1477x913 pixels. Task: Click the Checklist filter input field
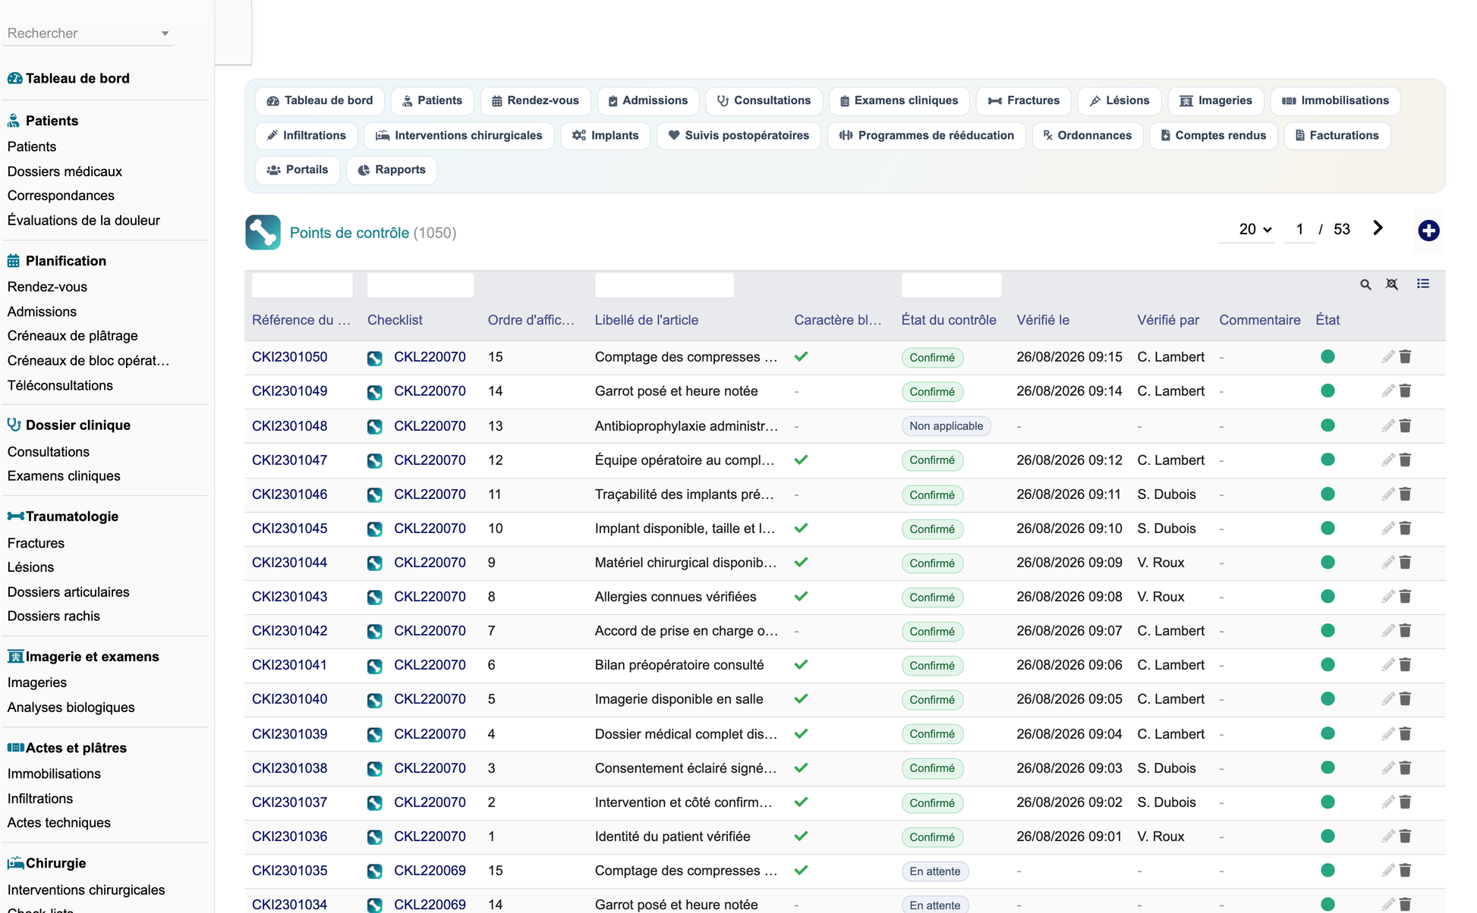pyautogui.click(x=420, y=285)
